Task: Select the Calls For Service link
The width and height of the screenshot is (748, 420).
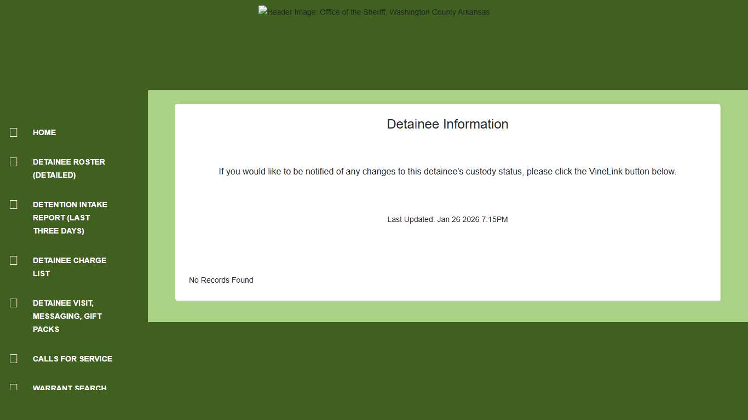Action: [x=72, y=358]
